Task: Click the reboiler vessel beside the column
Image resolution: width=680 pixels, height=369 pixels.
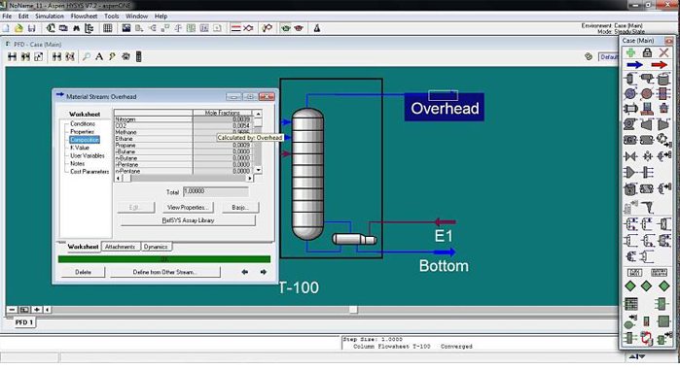Action: tap(354, 239)
